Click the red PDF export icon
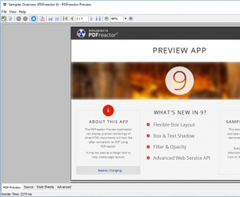Image resolution: width=240 pixels, height=197 pixels. click(x=42, y=19)
